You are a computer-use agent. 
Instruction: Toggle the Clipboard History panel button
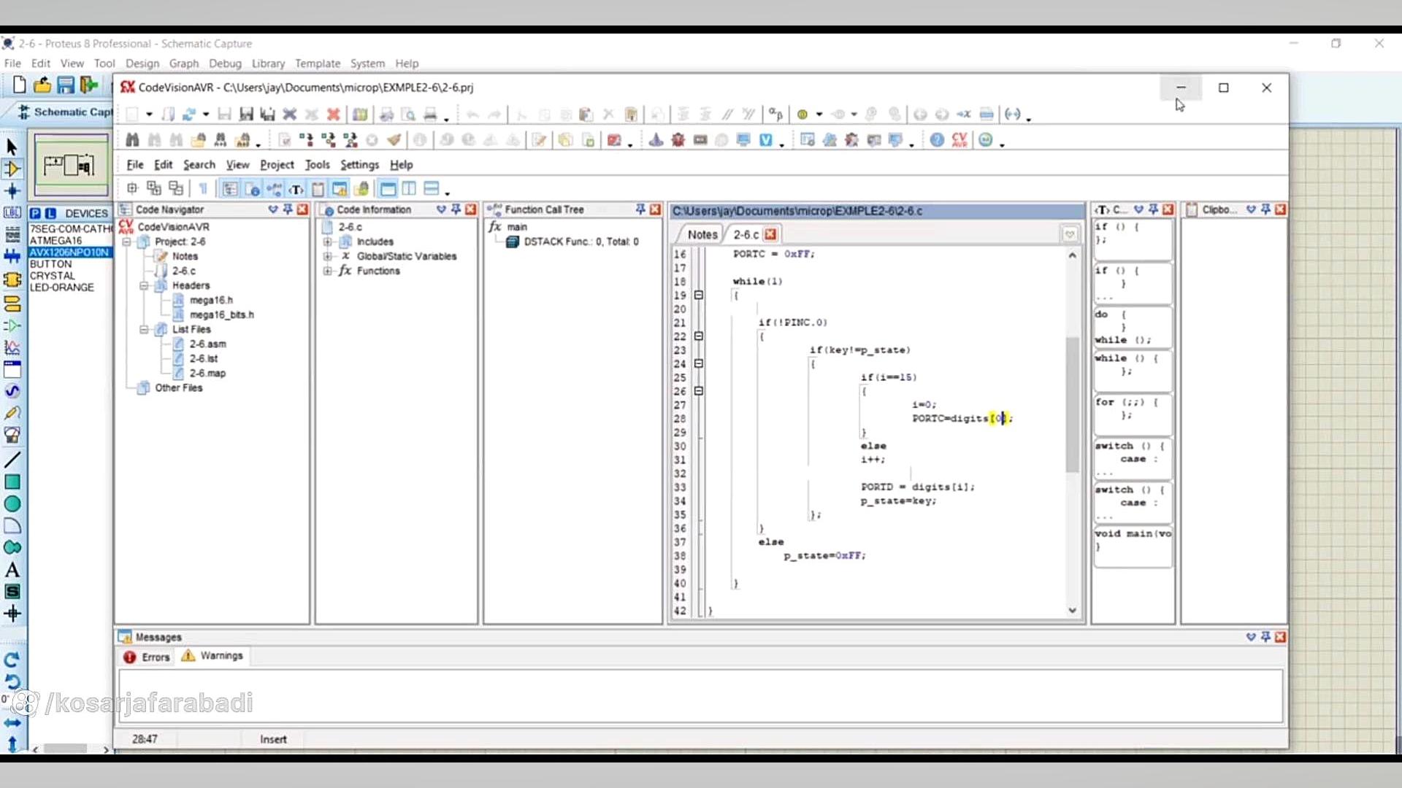pos(318,190)
